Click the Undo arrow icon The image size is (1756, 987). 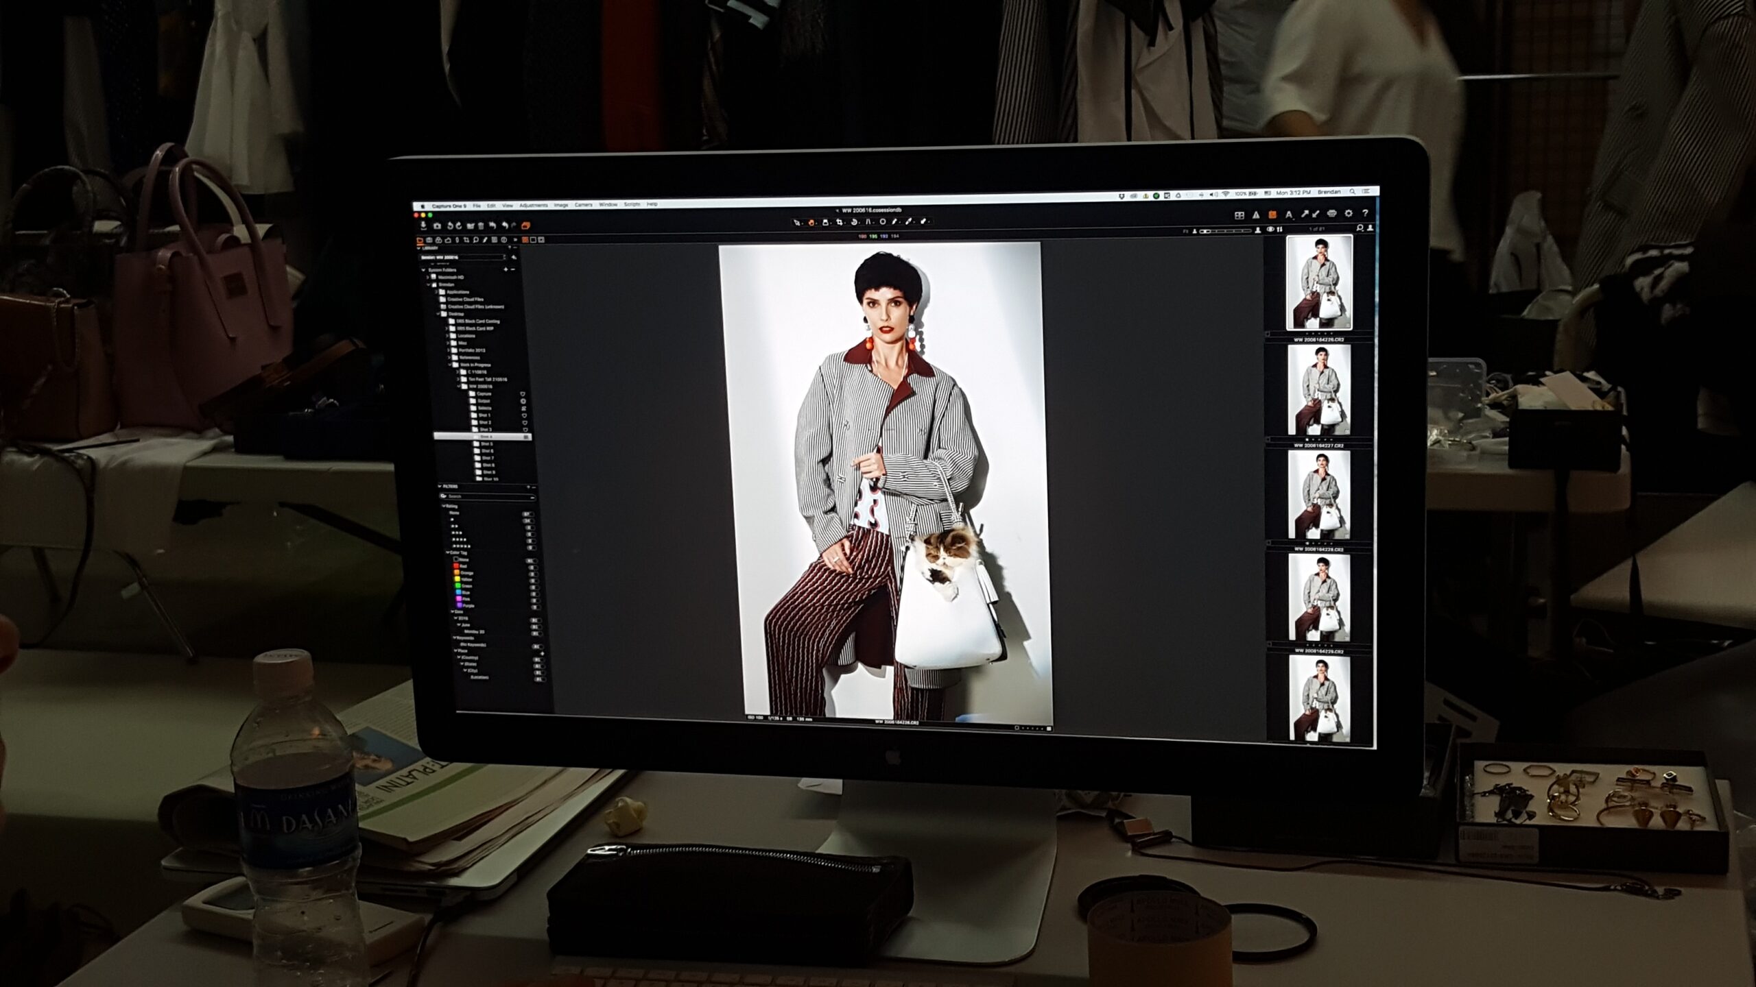point(505,226)
